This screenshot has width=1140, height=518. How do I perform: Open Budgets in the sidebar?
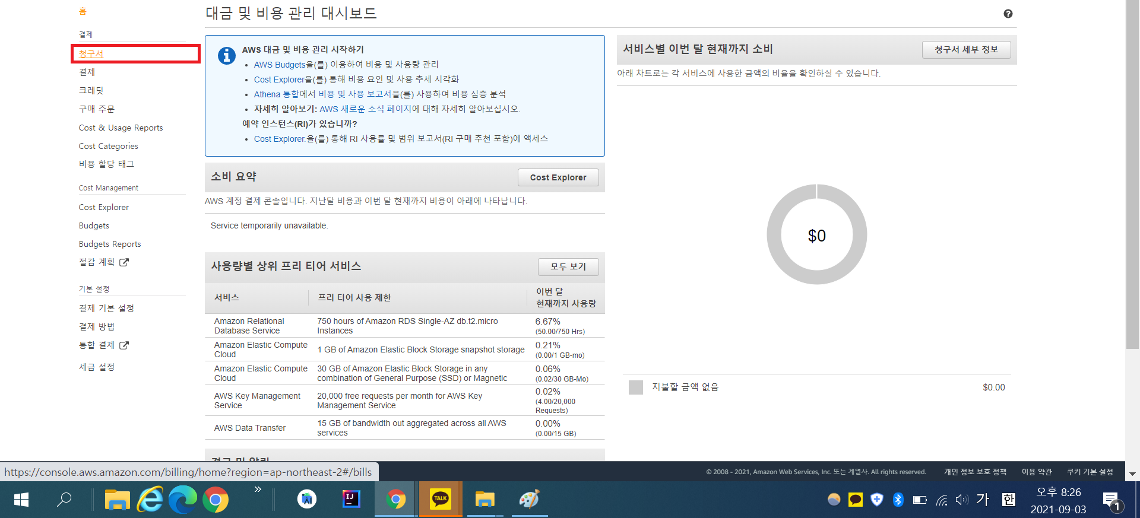coord(94,225)
